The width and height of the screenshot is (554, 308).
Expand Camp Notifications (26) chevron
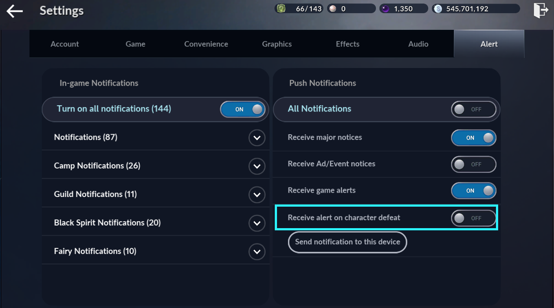point(257,166)
